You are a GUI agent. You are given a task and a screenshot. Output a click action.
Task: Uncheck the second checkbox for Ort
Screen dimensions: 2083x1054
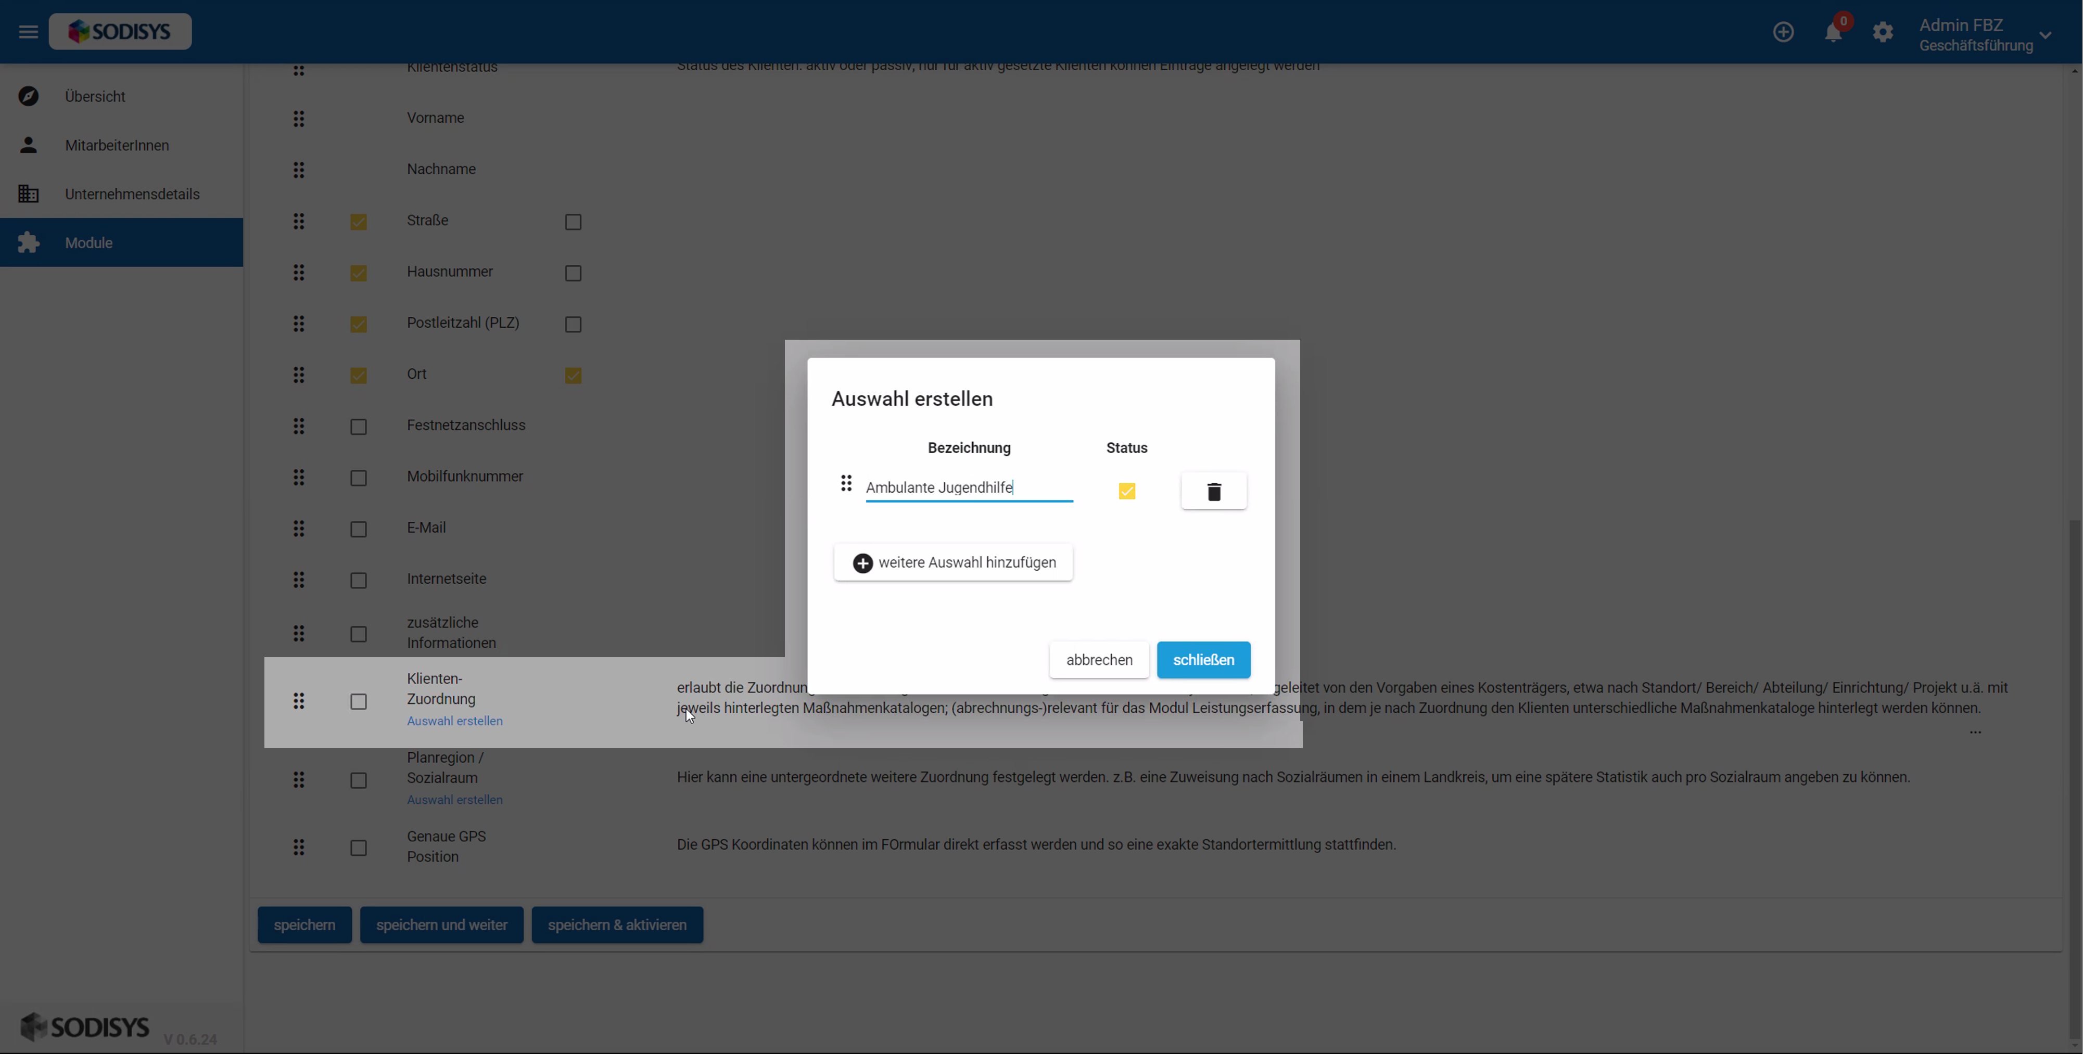[573, 376]
